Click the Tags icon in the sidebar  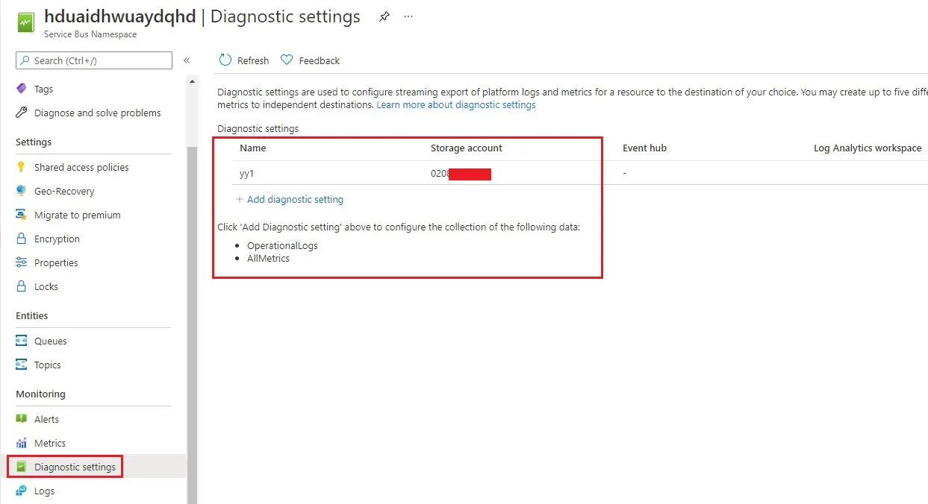(x=22, y=89)
